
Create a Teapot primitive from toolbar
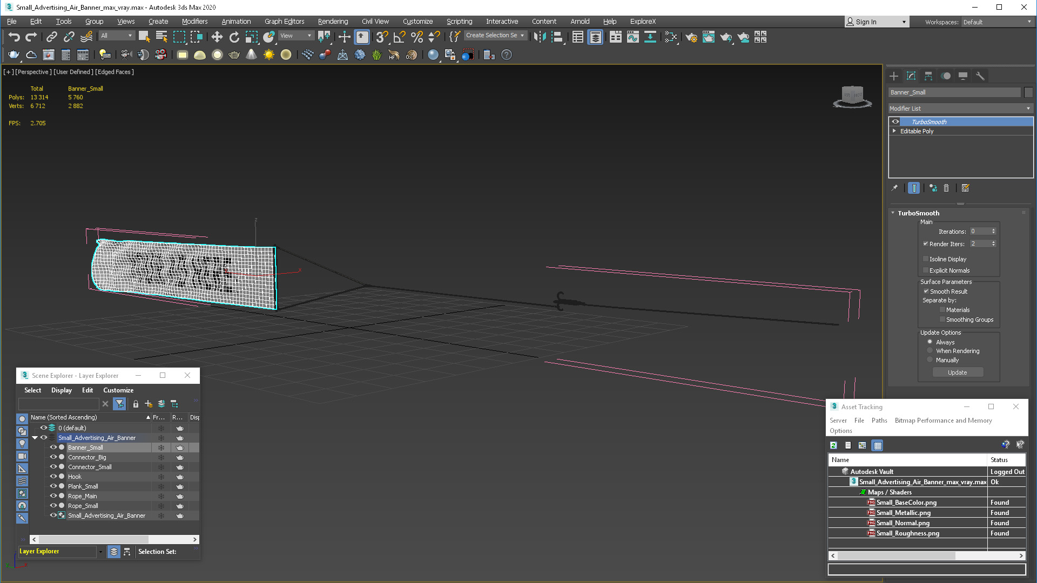point(234,55)
